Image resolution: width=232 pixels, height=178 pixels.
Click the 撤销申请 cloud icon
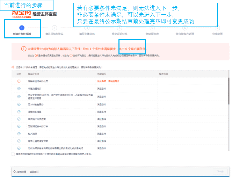14,172
